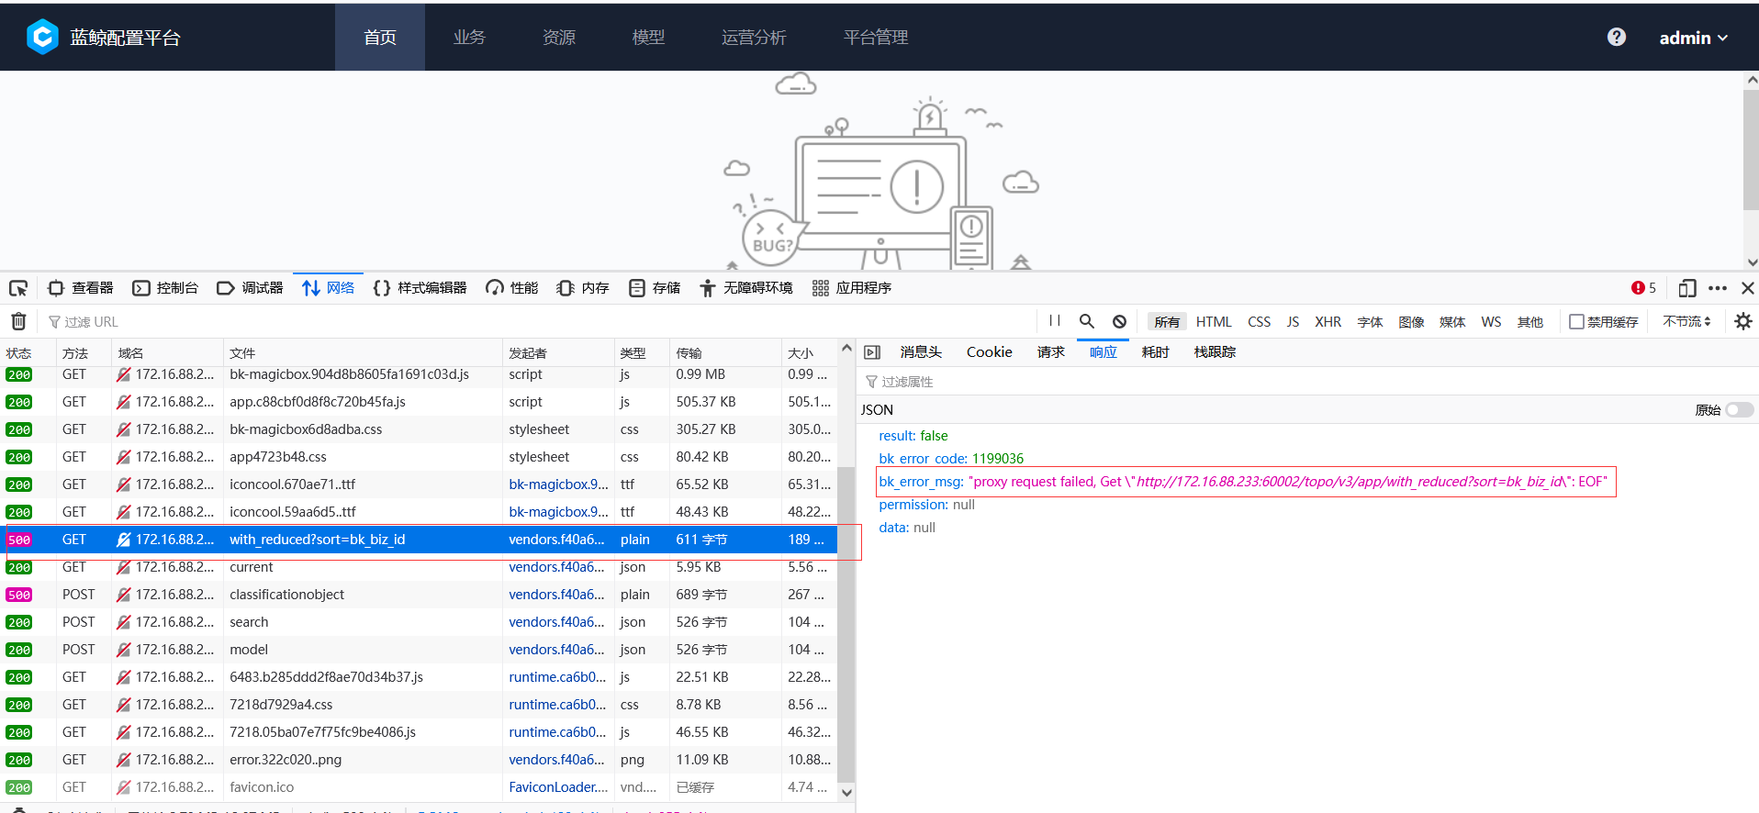The width and height of the screenshot is (1759, 813).
Task: Click the 5 errors indicator
Action: (1643, 288)
